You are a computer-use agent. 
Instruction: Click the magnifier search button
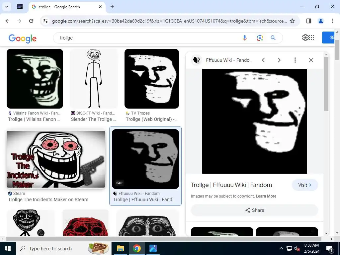click(x=273, y=38)
